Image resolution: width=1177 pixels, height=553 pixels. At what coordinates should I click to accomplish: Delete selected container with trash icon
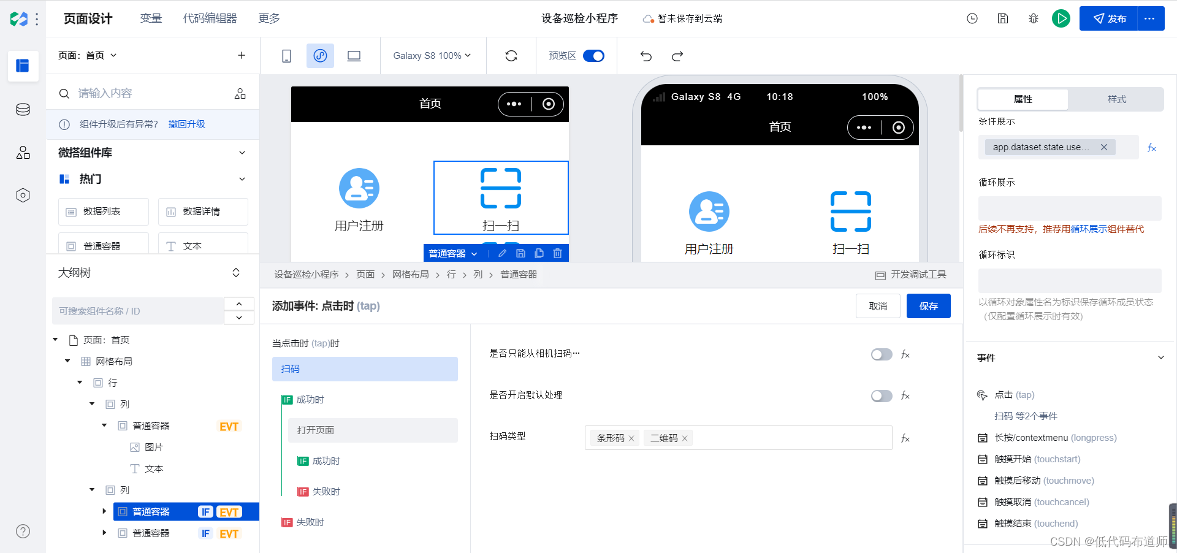pos(557,253)
